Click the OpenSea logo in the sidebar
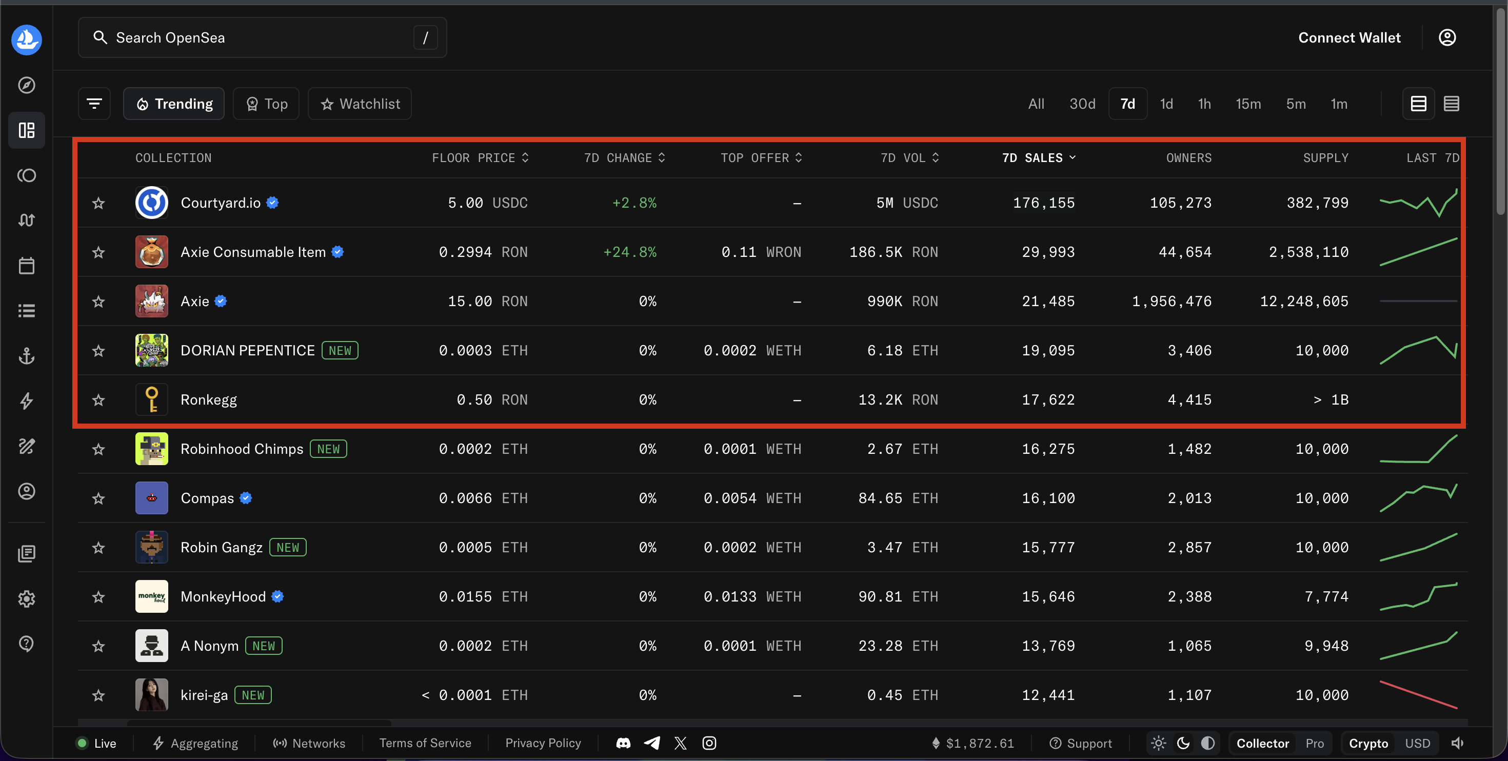The width and height of the screenshot is (1508, 761). pyautogui.click(x=26, y=39)
